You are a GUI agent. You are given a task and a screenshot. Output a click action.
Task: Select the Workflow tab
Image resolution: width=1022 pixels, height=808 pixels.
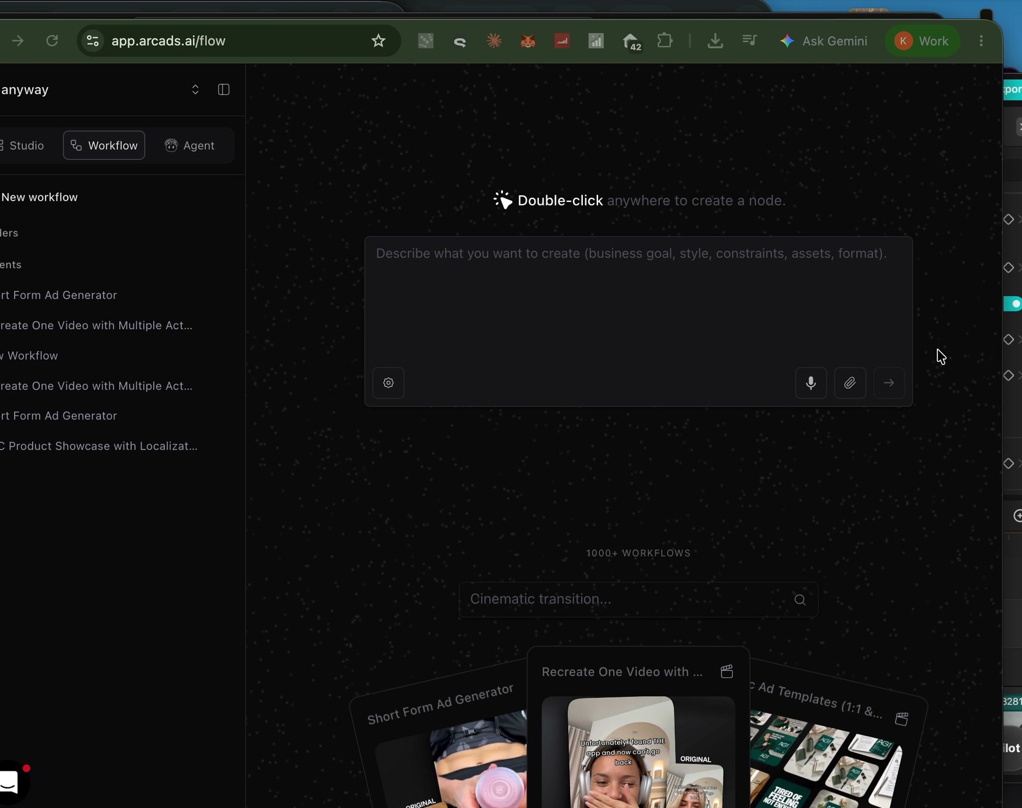click(x=104, y=145)
